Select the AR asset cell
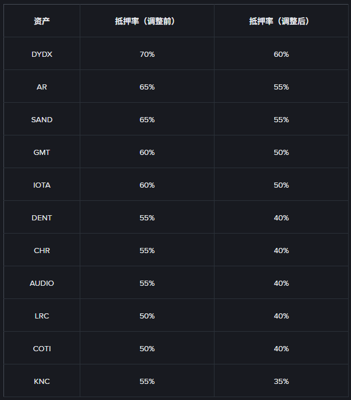The image size is (351, 400). click(42, 87)
